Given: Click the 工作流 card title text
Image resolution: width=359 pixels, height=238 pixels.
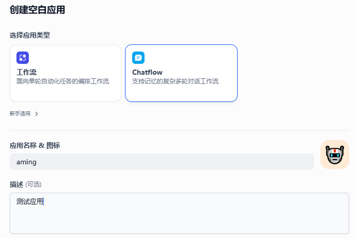Looking at the screenshot, I should point(26,72).
